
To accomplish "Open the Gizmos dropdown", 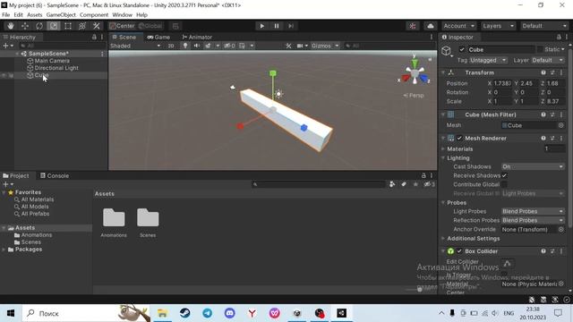I will click(x=325, y=46).
